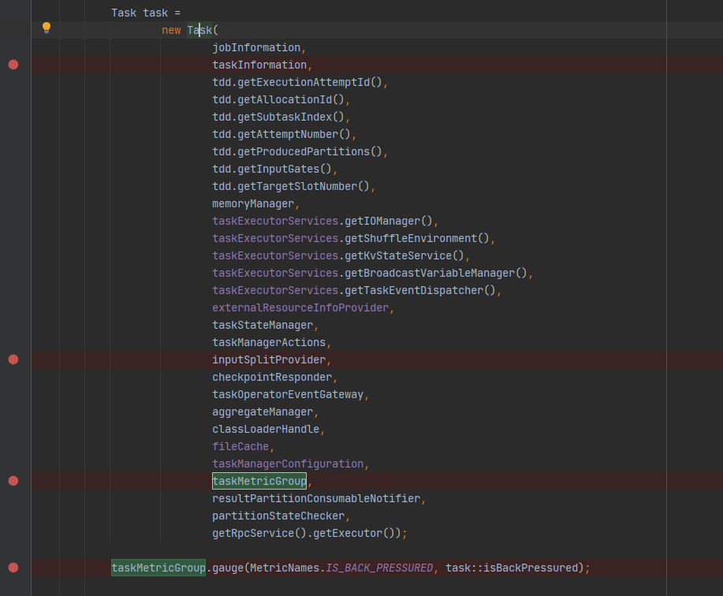The image size is (723, 596).
Task: Click MetricNames class reference
Action: point(285,568)
